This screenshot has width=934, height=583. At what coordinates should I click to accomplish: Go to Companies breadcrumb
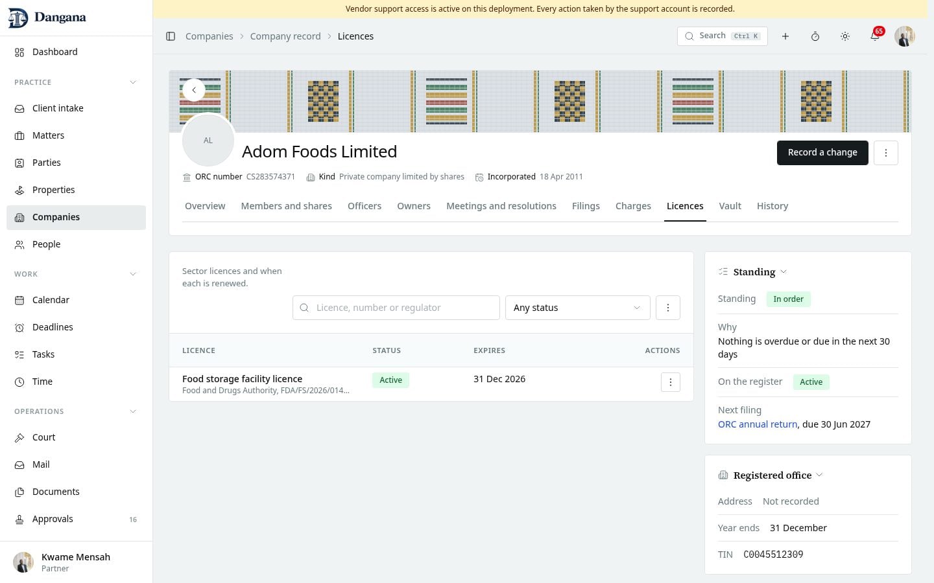point(209,36)
